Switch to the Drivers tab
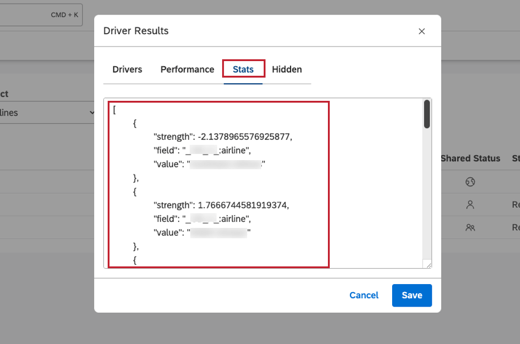Image resolution: width=520 pixels, height=344 pixels. pos(127,69)
